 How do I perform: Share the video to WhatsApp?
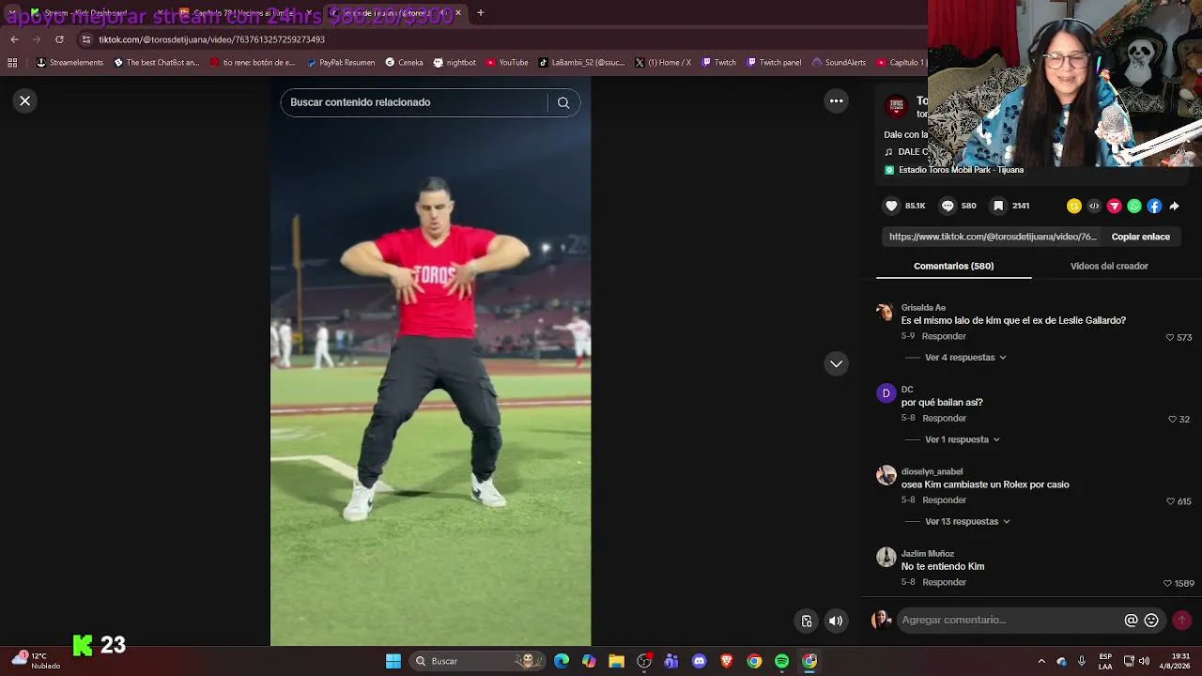click(x=1134, y=206)
